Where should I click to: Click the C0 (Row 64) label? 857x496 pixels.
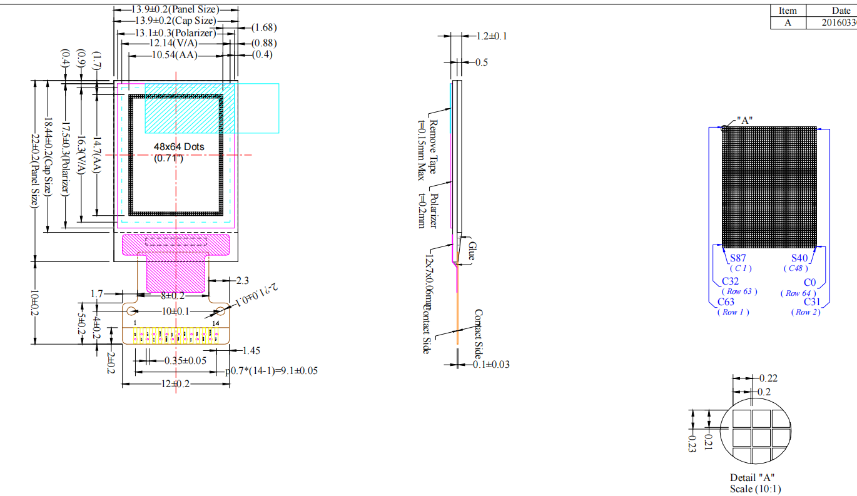tap(809, 283)
